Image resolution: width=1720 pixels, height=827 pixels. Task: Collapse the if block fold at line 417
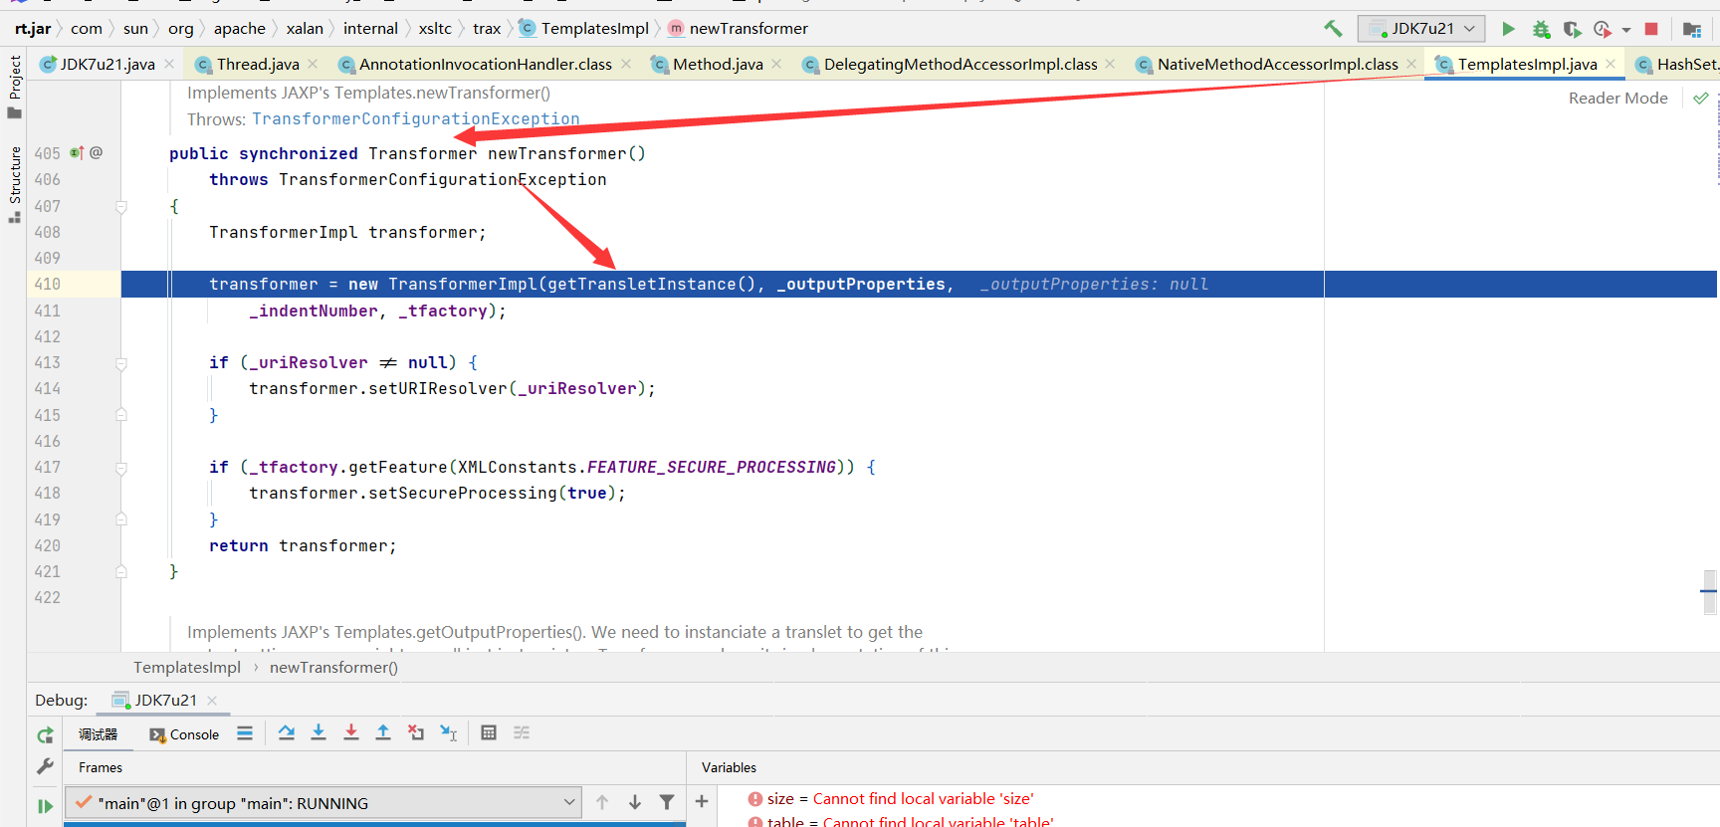coord(121,468)
